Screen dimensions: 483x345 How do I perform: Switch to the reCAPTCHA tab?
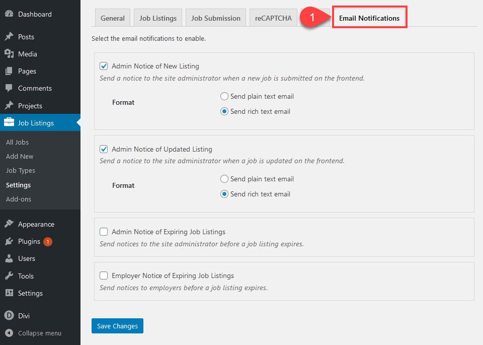[x=273, y=17]
